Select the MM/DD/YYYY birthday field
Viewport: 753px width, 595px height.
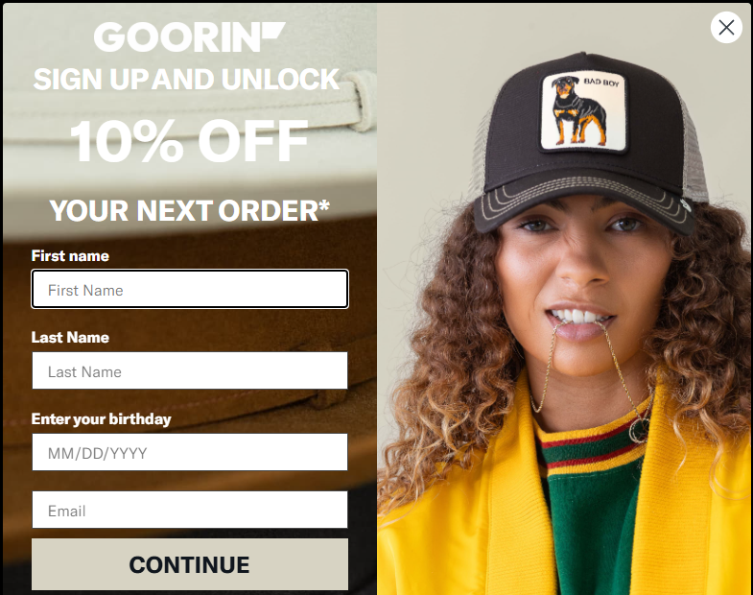click(190, 452)
